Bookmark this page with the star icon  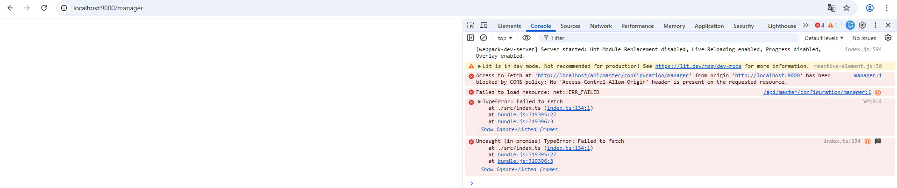tap(847, 8)
